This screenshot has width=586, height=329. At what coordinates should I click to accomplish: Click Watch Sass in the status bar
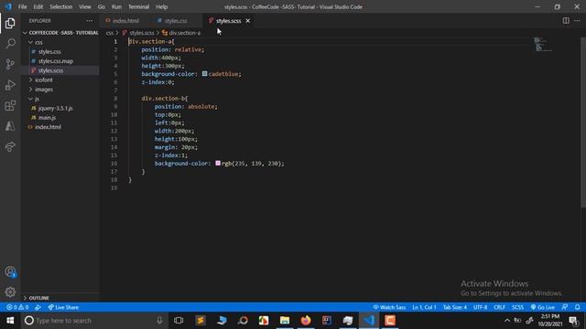(x=389, y=307)
